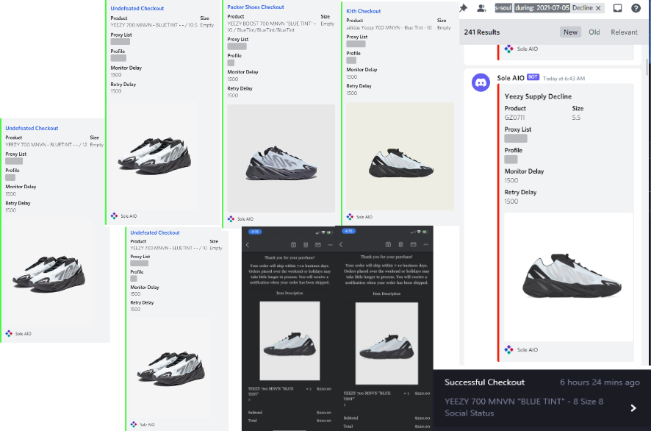Click the Discord logo avatar of Sole AIO

click(x=481, y=82)
